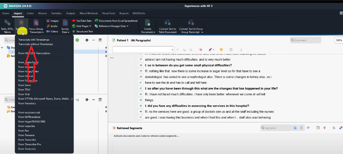Collapse the Documents tree root
This screenshot has height=154, width=343.
(x=2, y=47)
